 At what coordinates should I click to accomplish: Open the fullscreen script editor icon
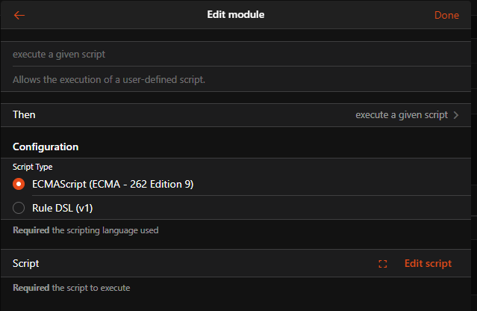click(383, 264)
